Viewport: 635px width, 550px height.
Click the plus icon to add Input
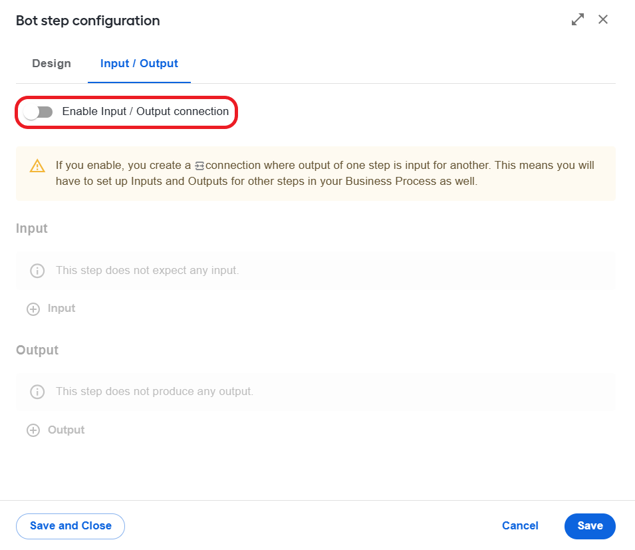tap(33, 309)
